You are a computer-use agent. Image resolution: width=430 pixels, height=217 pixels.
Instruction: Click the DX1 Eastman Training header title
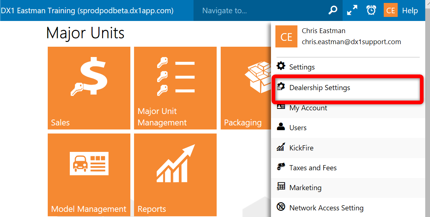[x=87, y=11]
